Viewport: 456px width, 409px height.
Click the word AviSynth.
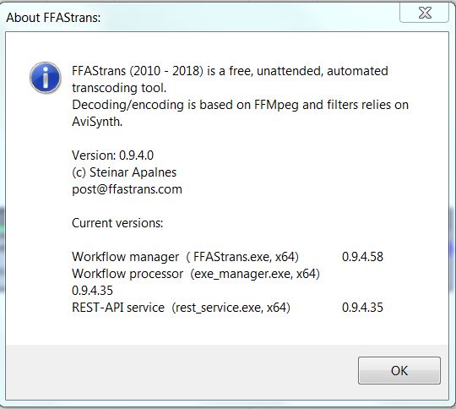point(97,122)
